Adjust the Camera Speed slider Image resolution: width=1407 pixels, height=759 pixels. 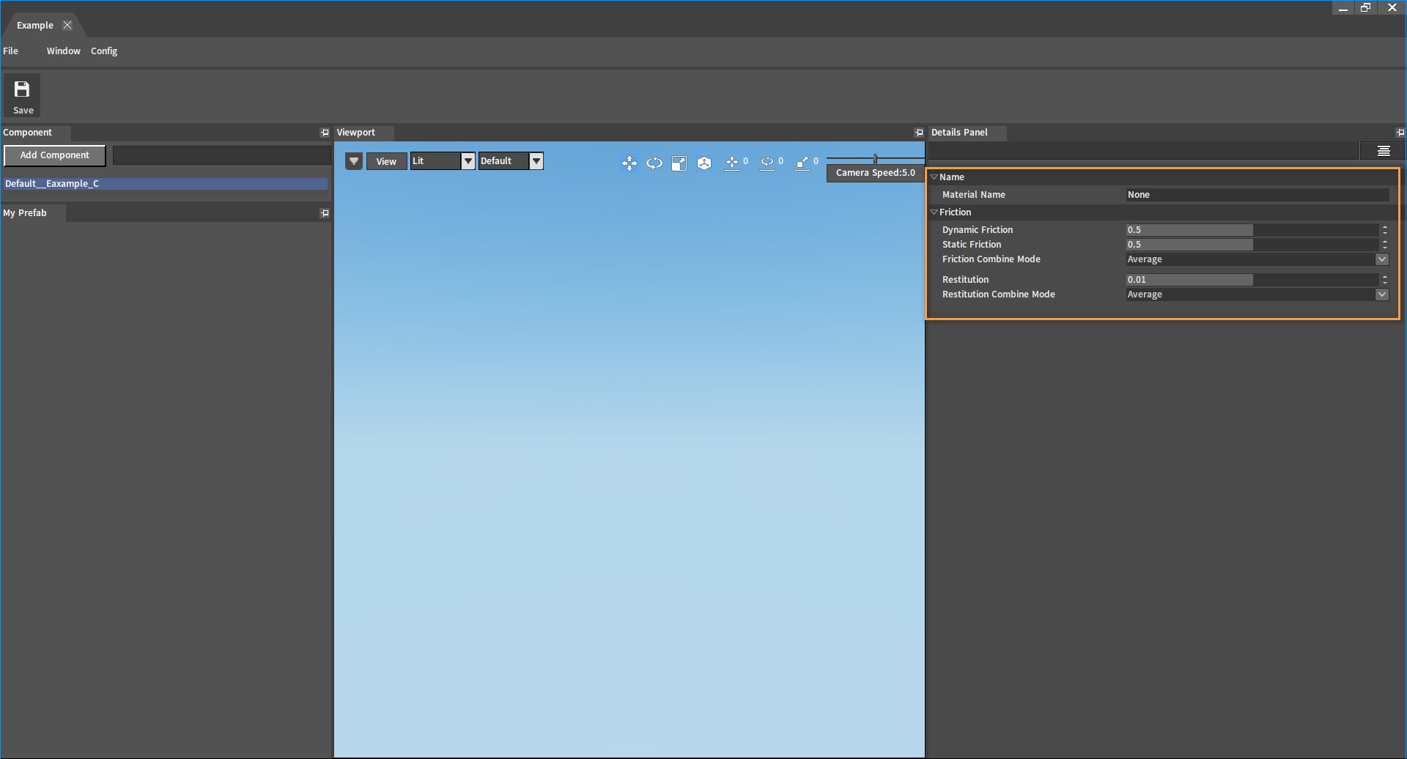[x=876, y=158]
